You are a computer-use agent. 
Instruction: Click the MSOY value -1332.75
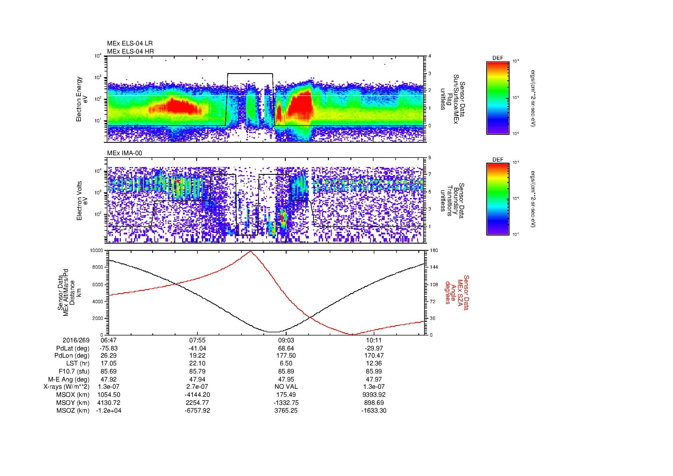pyautogui.click(x=286, y=403)
